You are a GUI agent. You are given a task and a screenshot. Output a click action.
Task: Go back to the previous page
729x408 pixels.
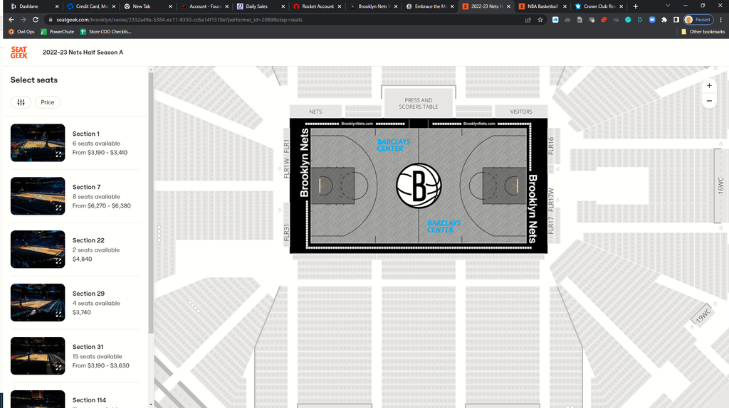point(11,20)
